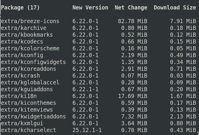Screen dimensions: 199x135
Task: Click the Net Change column header
Action: (131, 8)
